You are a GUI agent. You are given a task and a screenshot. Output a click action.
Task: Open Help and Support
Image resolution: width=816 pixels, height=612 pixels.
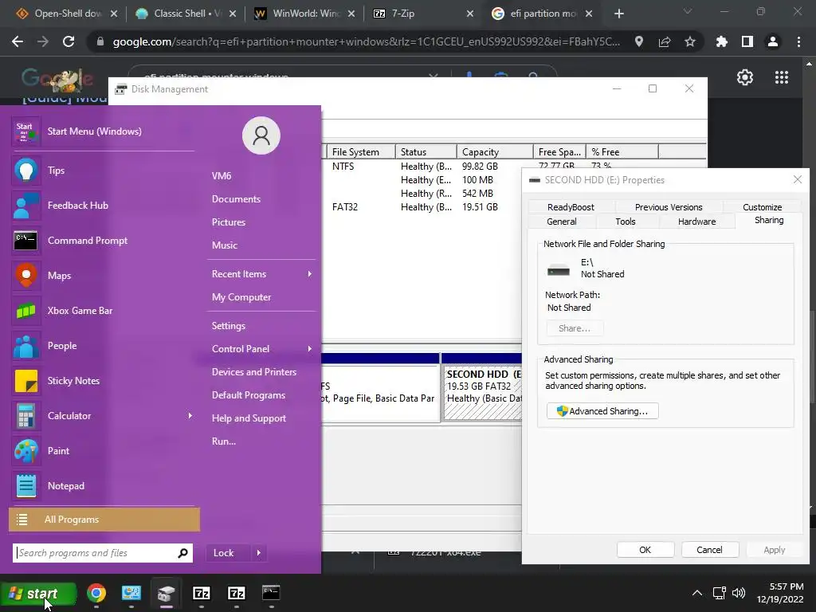tap(249, 418)
